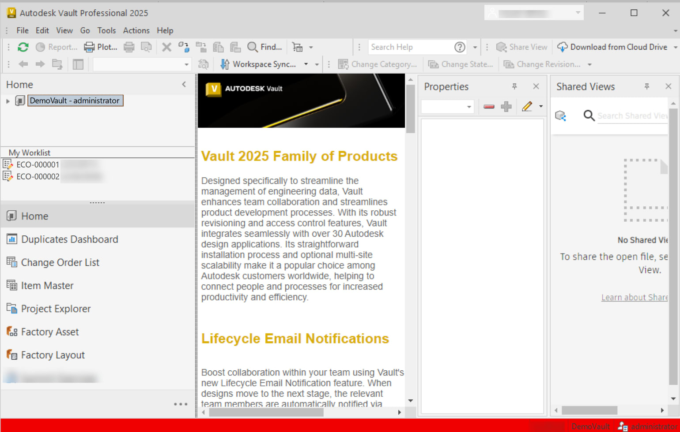Click the plus icon in Properties
The height and width of the screenshot is (432, 680).
[506, 107]
